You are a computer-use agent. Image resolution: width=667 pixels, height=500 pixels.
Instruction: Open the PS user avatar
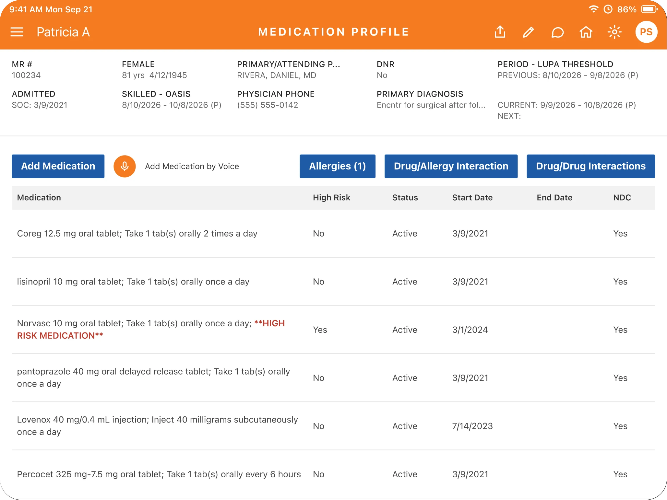pyautogui.click(x=646, y=32)
